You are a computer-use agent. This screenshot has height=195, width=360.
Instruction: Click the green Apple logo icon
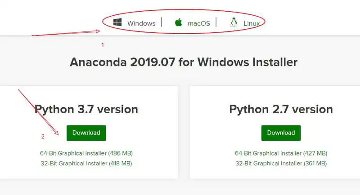click(178, 22)
